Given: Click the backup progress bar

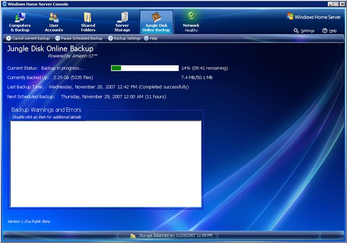Looking at the screenshot, I should tap(145, 68).
